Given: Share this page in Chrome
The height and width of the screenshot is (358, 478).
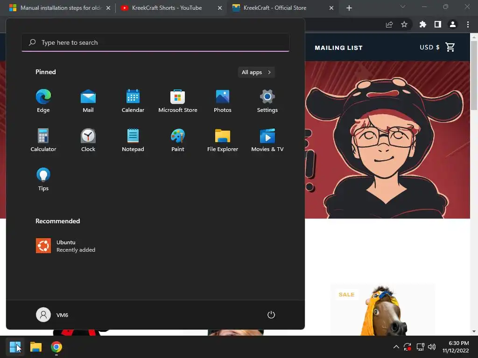Looking at the screenshot, I should point(389,24).
